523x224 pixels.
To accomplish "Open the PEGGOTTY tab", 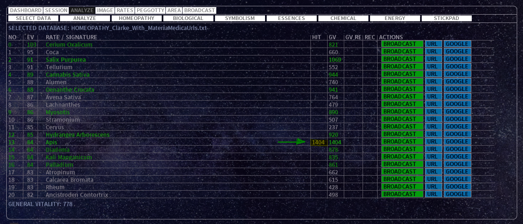I will (x=150, y=10).
